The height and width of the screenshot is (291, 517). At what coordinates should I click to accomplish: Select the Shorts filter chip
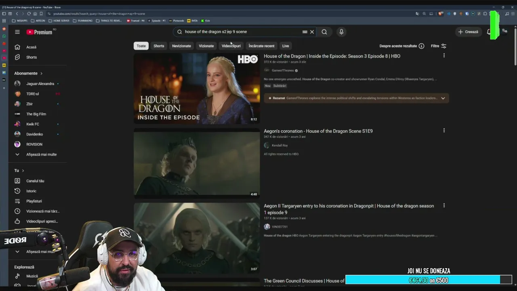click(159, 46)
